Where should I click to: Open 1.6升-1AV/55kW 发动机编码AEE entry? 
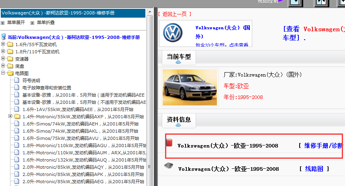(78, 109)
